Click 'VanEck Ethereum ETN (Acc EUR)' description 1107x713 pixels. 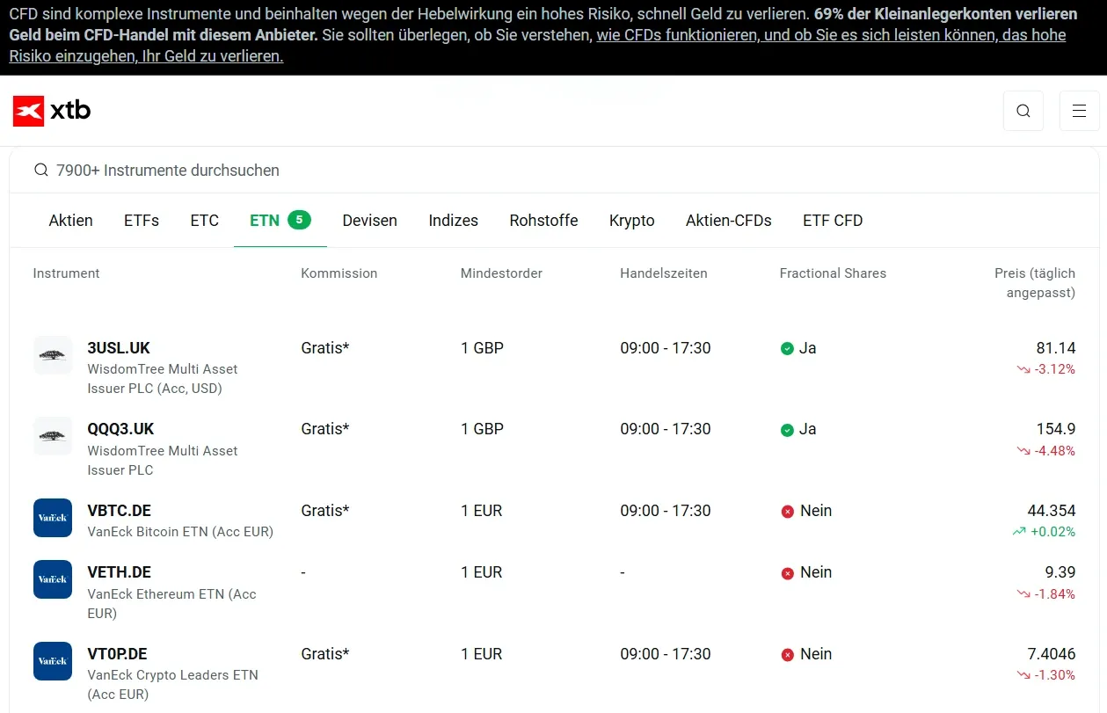point(171,603)
